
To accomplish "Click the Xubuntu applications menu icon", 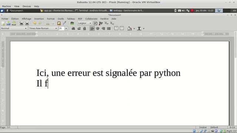I will coord(2,11).
